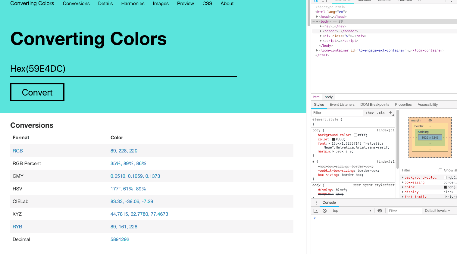Click the Styles pane Filter field

pos(337,113)
